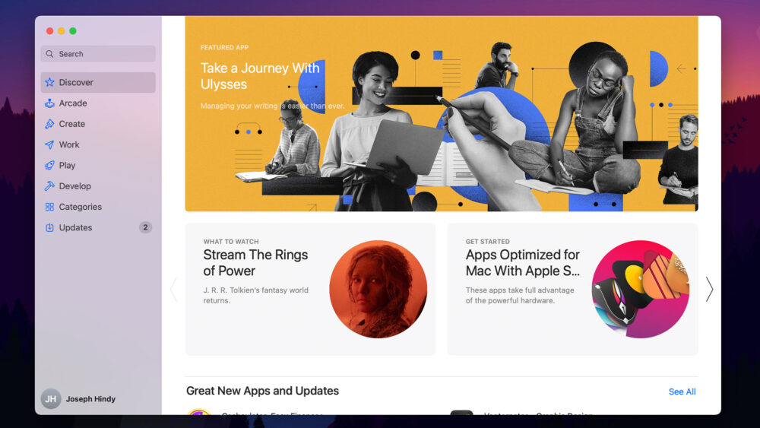
Task: Click the Discover star icon
Action: [49, 82]
